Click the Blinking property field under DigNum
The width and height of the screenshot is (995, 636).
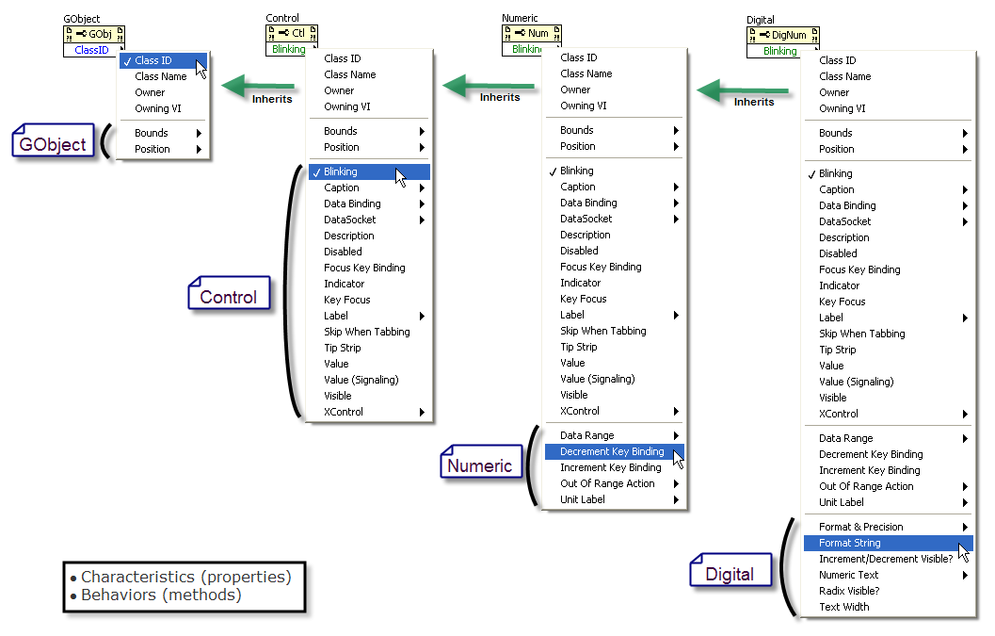tap(780, 51)
